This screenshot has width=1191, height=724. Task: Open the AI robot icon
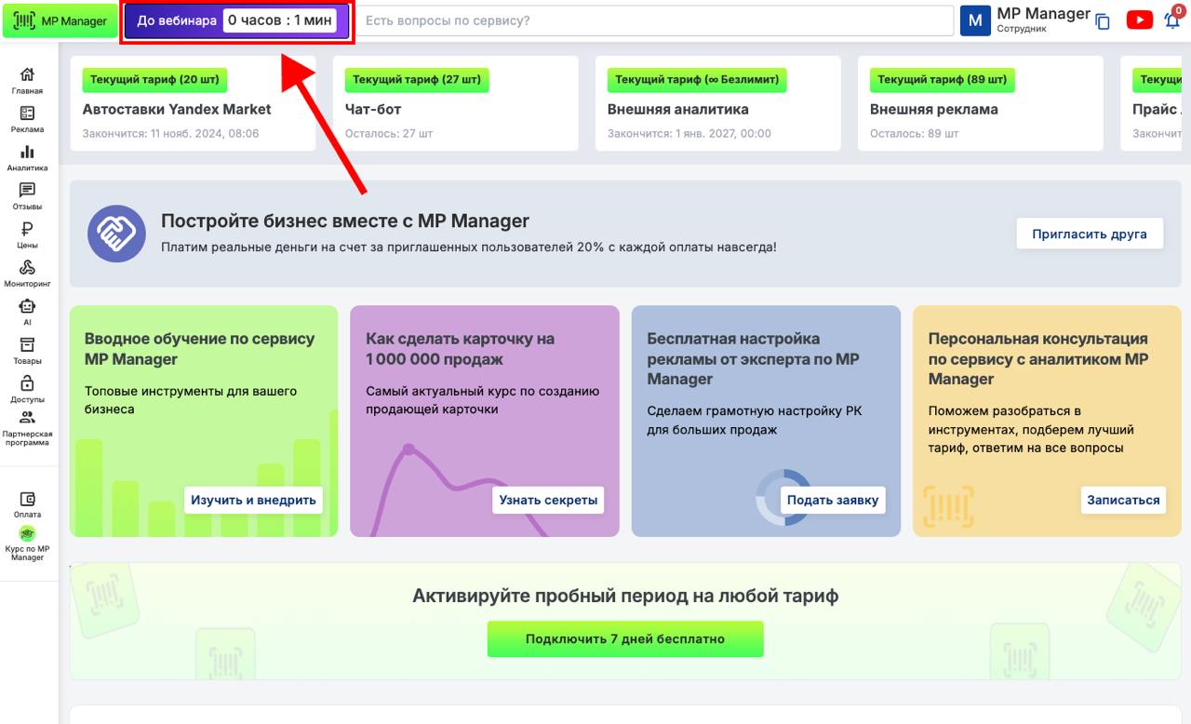pyautogui.click(x=27, y=306)
